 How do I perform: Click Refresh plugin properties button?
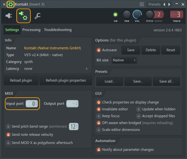[x=66, y=81]
